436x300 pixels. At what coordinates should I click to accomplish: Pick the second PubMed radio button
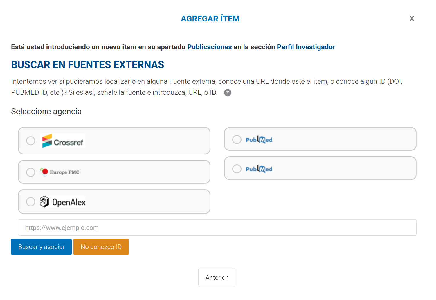click(237, 169)
